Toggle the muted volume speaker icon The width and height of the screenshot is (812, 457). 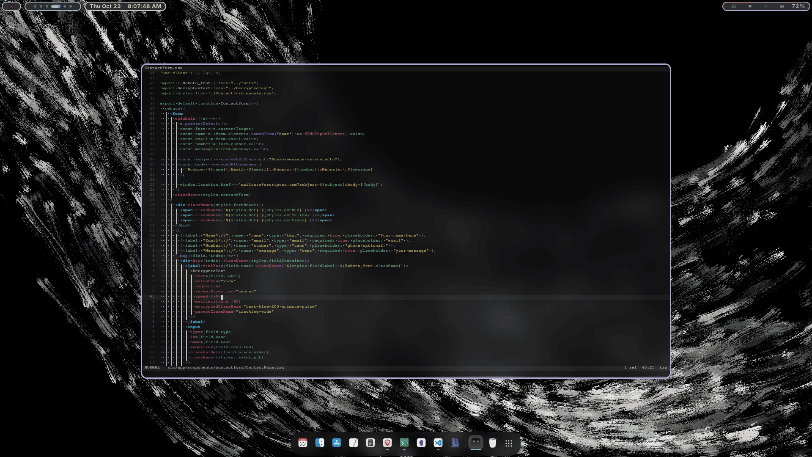(x=766, y=6)
